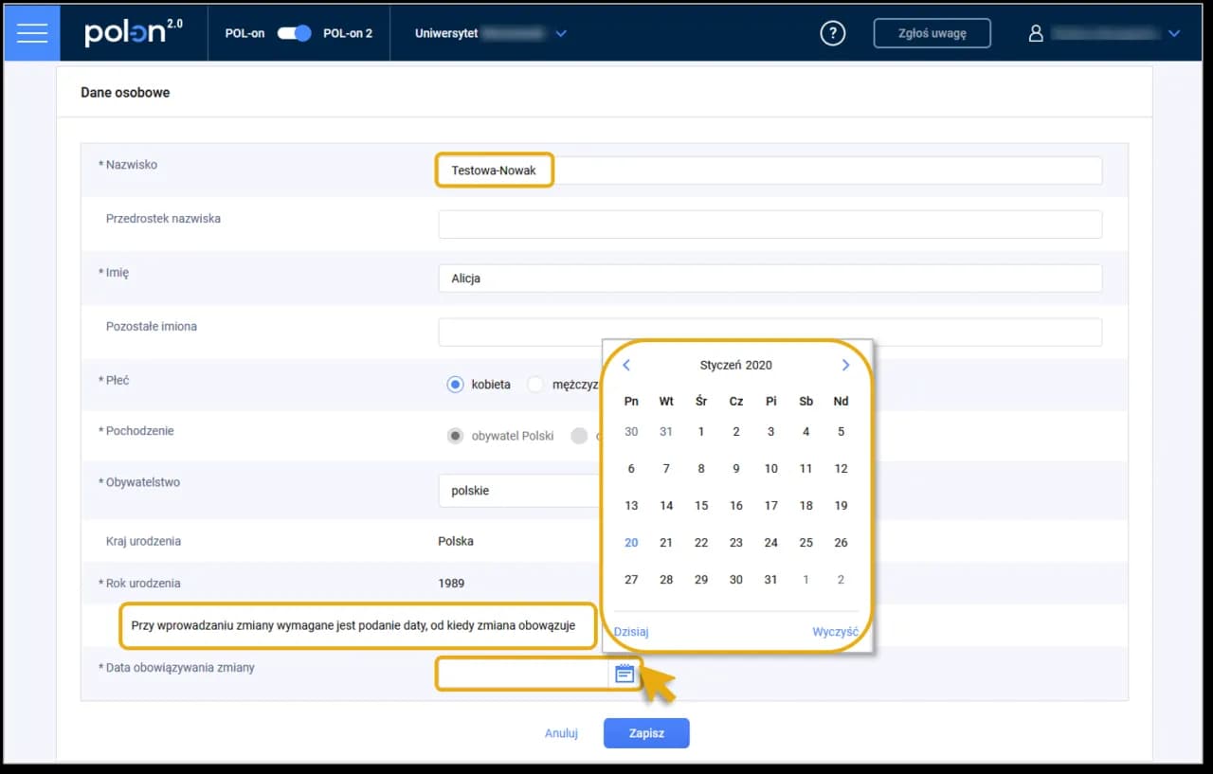Image resolution: width=1213 pixels, height=774 pixels.
Task: Go to next month in calendar
Action: pos(845,365)
